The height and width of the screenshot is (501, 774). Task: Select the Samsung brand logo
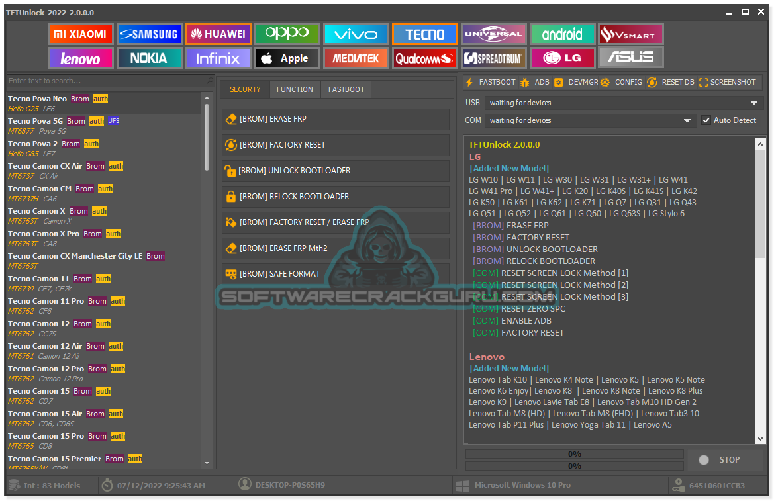[x=150, y=34]
